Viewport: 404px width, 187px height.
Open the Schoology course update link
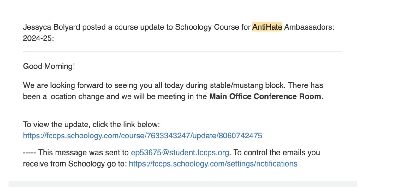tap(142, 136)
